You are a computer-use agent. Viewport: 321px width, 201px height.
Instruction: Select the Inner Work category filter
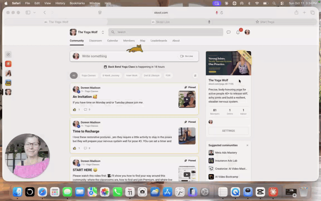tap(132, 75)
